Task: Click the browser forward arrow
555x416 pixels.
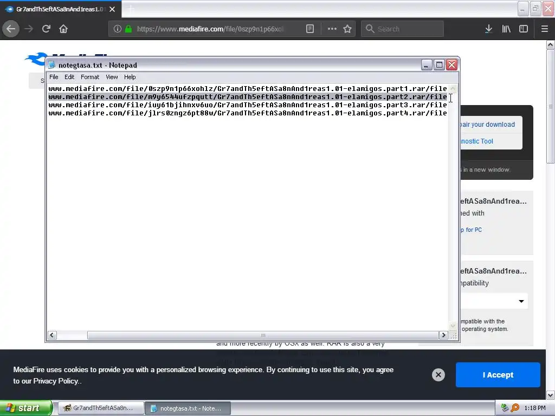Action: (29, 29)
